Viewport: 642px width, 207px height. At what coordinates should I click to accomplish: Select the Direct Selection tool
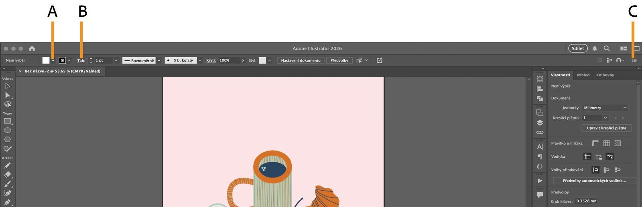coord(8,95)
